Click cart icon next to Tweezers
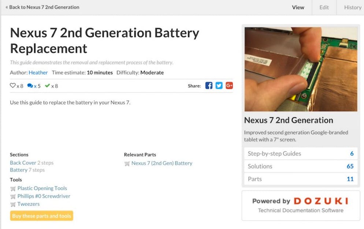The image size is (364, 229). [13, 204]
